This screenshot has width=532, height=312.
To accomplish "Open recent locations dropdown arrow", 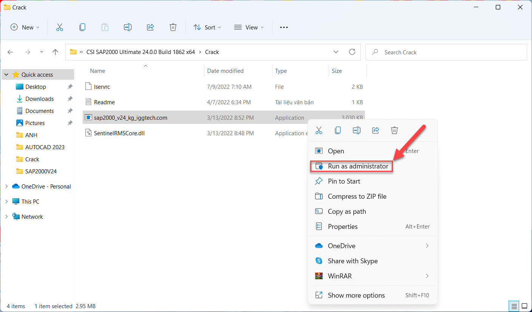I will tap(42, 52).
